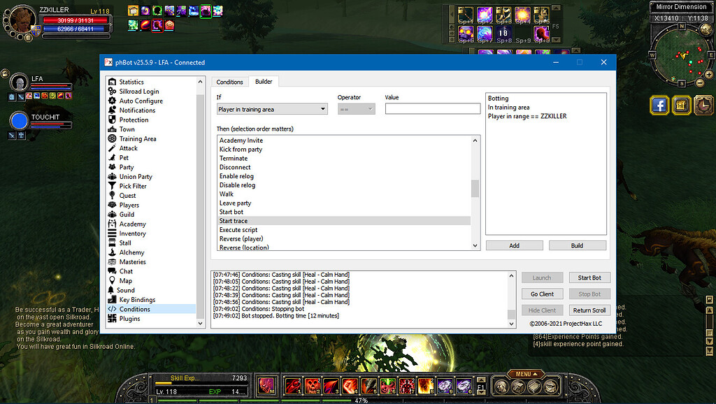Viewport: 716px width, 404px height.
Task: Open the Plugins puzzle icon
Action: click(x=112, y=319)
